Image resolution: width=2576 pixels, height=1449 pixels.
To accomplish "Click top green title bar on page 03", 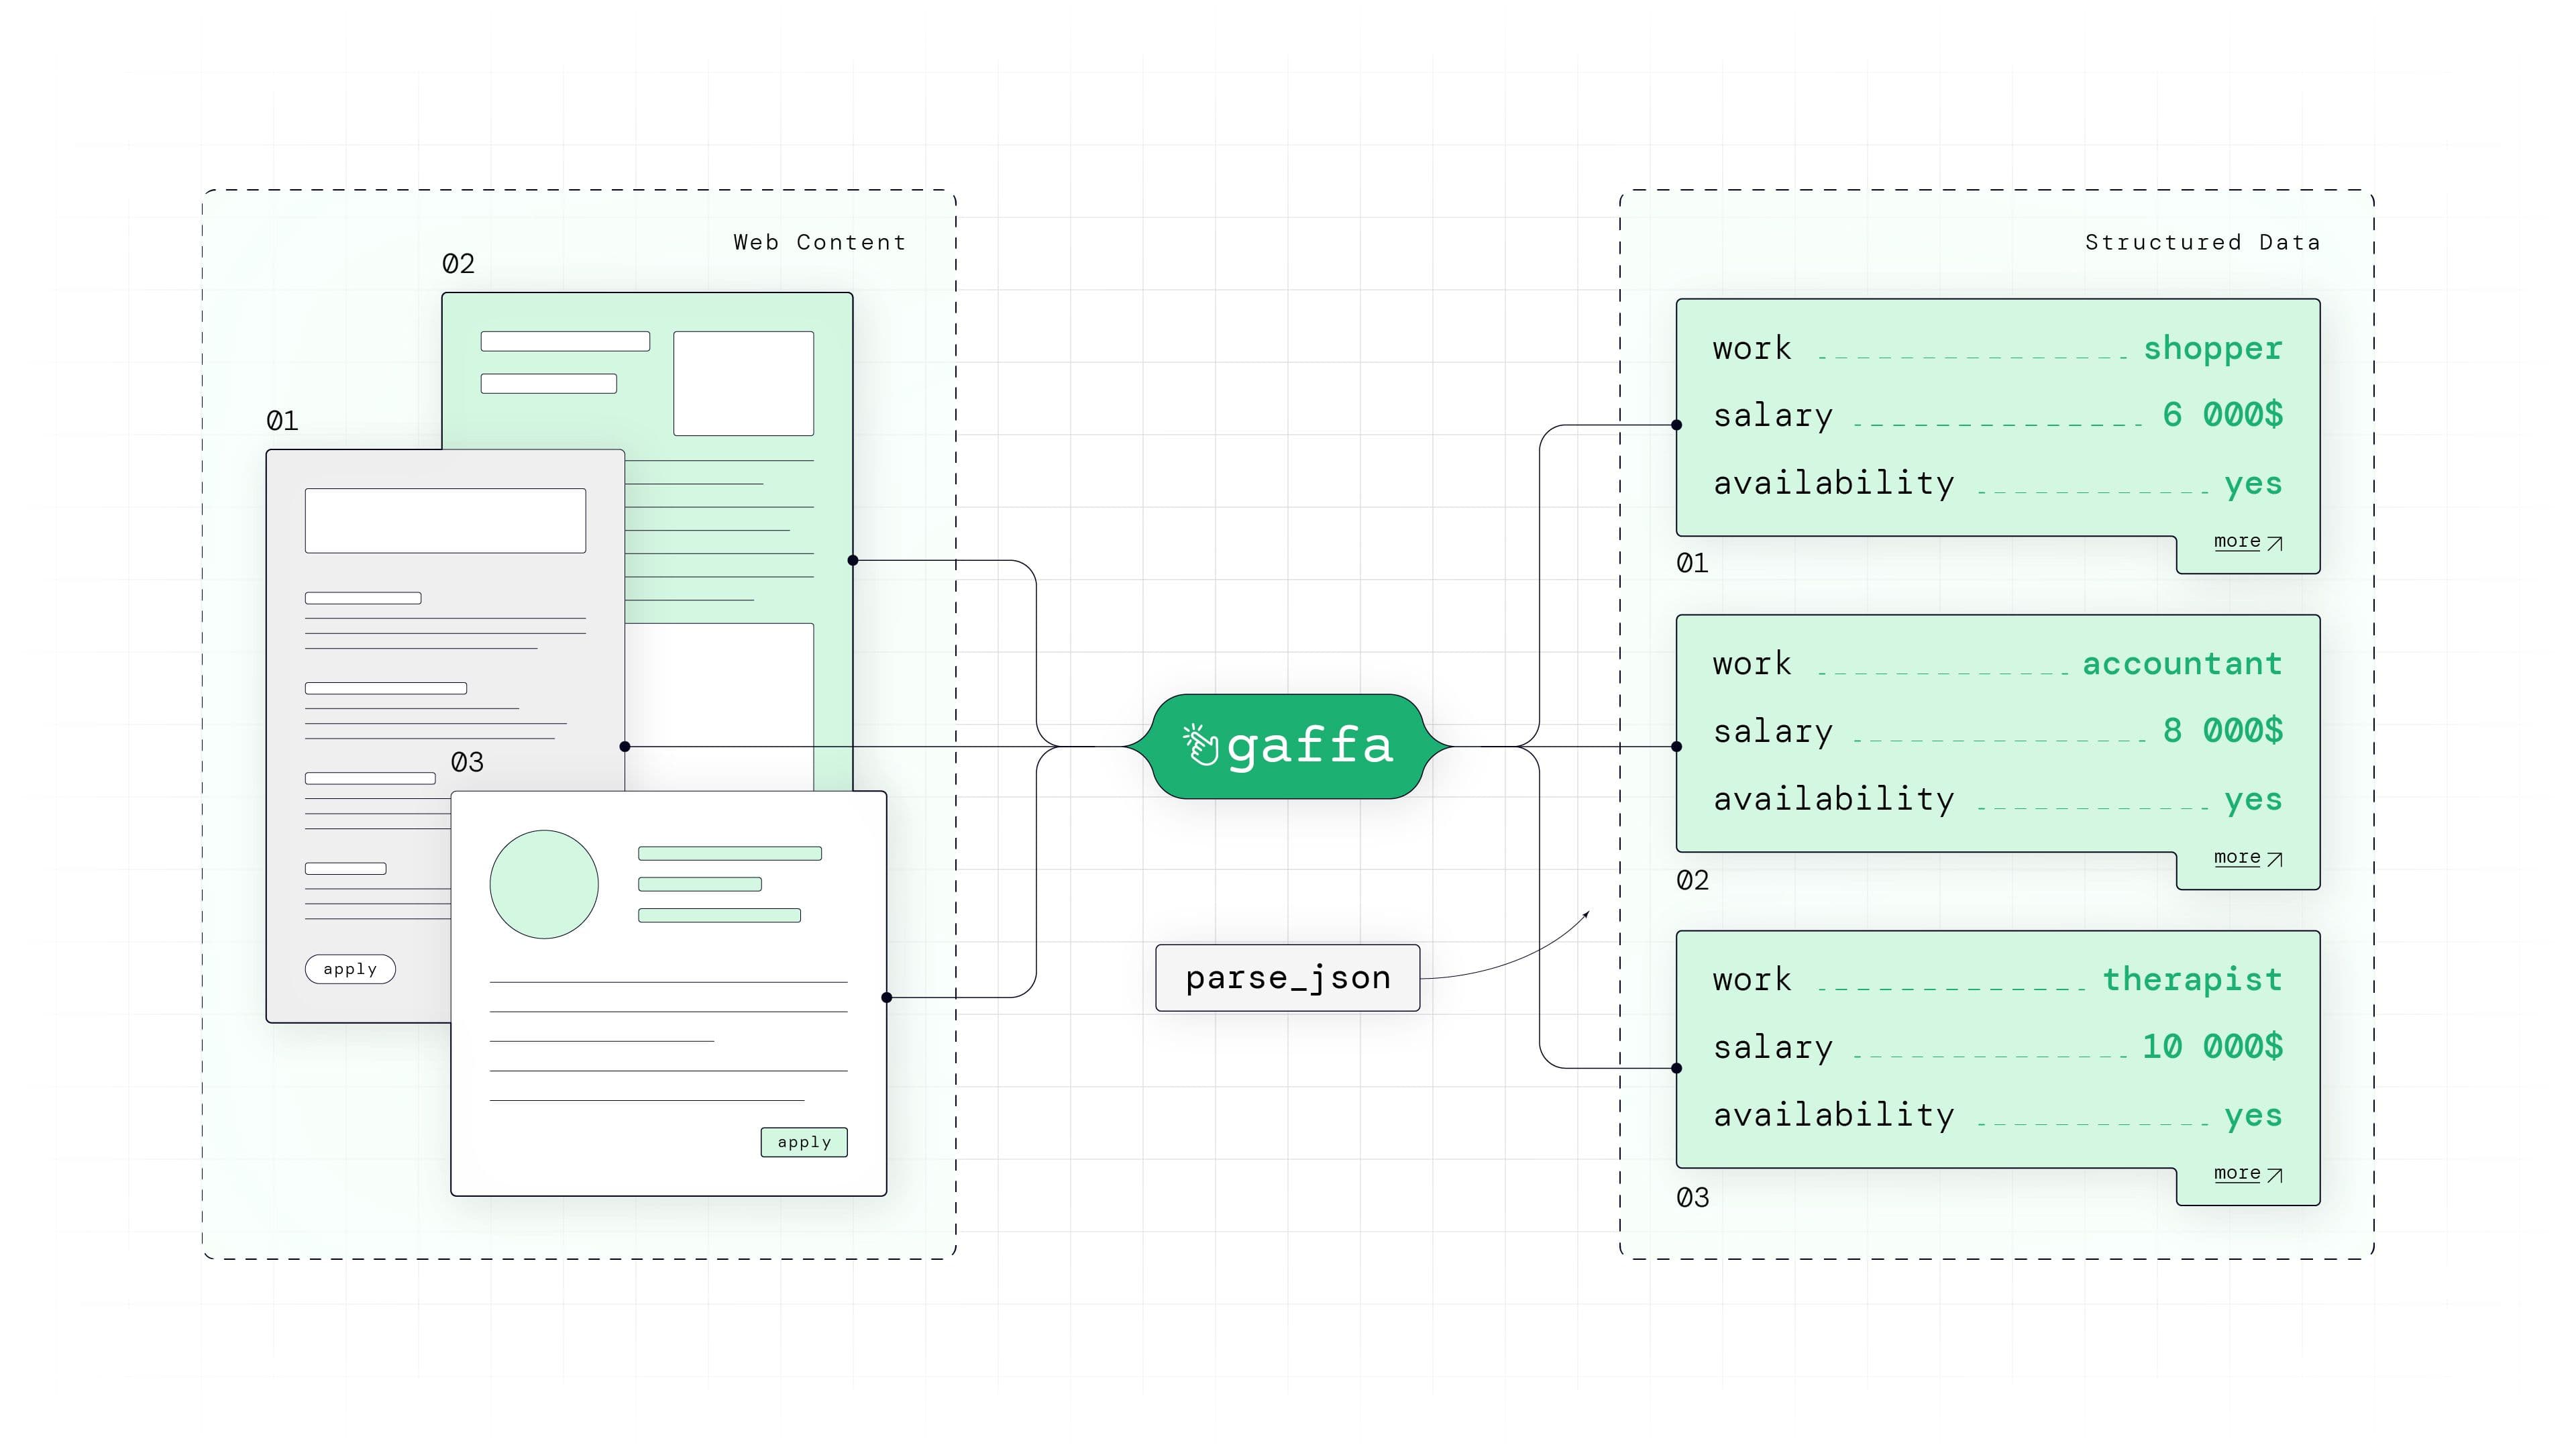I will coord(730,854).
